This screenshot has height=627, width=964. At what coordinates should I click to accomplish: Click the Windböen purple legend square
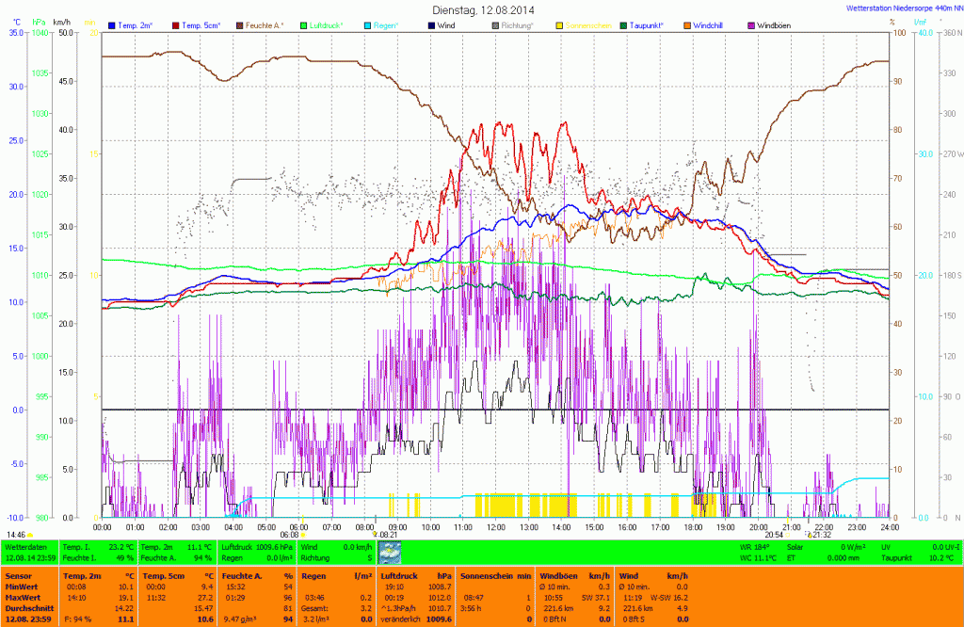coord(750,24)
